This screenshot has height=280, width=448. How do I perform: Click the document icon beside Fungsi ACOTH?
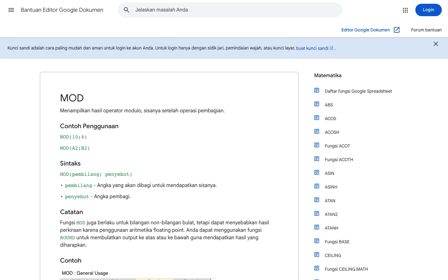pos(317,159)
